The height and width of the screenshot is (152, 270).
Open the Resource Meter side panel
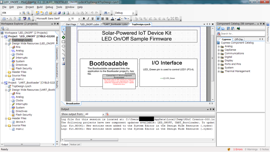[268, 33]
